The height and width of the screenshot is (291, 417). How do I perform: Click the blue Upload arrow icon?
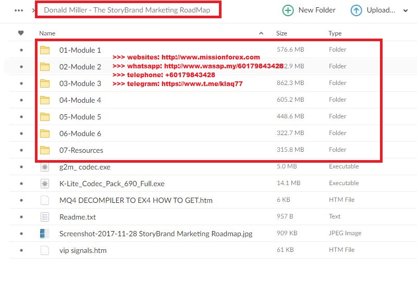point(356,10)
